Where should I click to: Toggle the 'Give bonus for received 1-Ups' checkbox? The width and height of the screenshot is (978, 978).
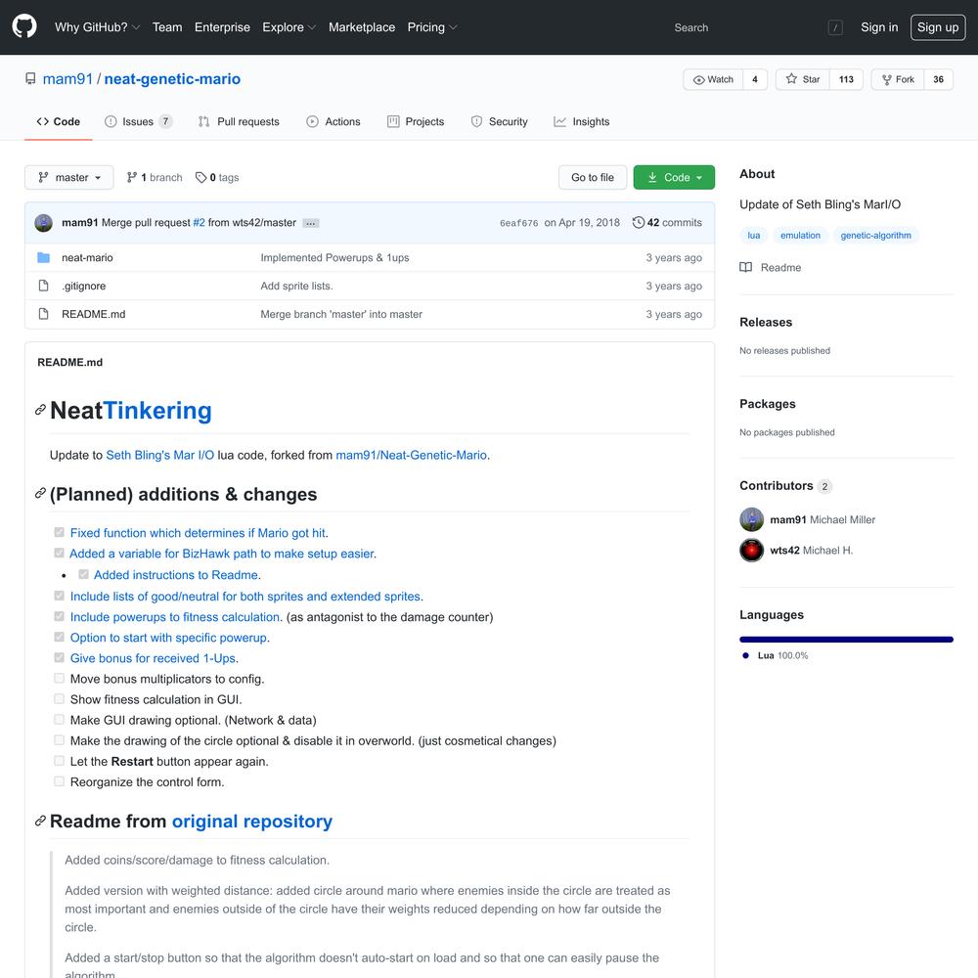pyautogui.click(x=60, y=657)
